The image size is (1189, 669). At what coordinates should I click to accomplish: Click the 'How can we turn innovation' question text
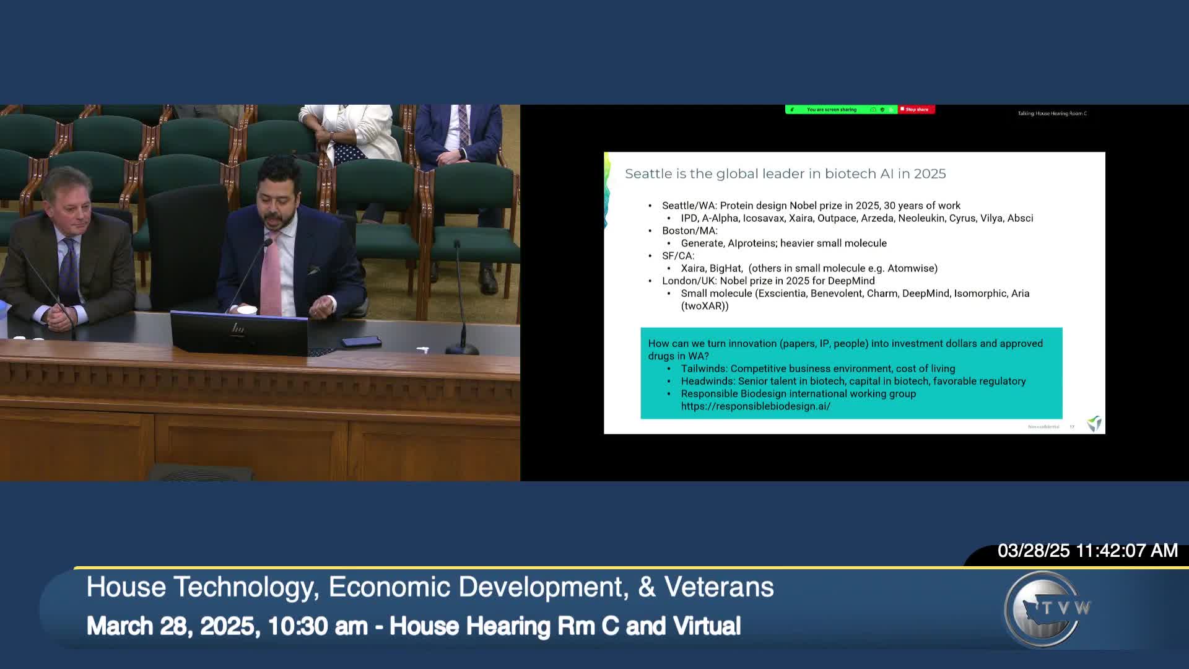point(845,349)
